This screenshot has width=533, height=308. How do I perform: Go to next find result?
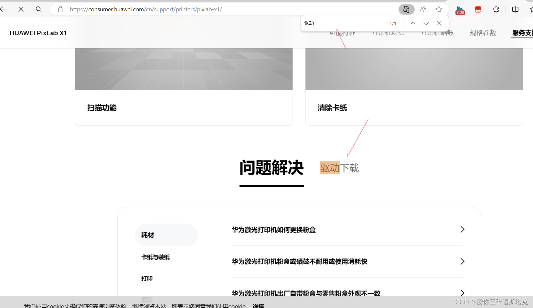click(x=426, y=23)
